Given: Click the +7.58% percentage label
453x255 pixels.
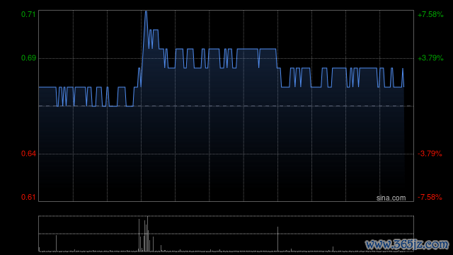Looking at the screenshot, I should coord(430,14).
